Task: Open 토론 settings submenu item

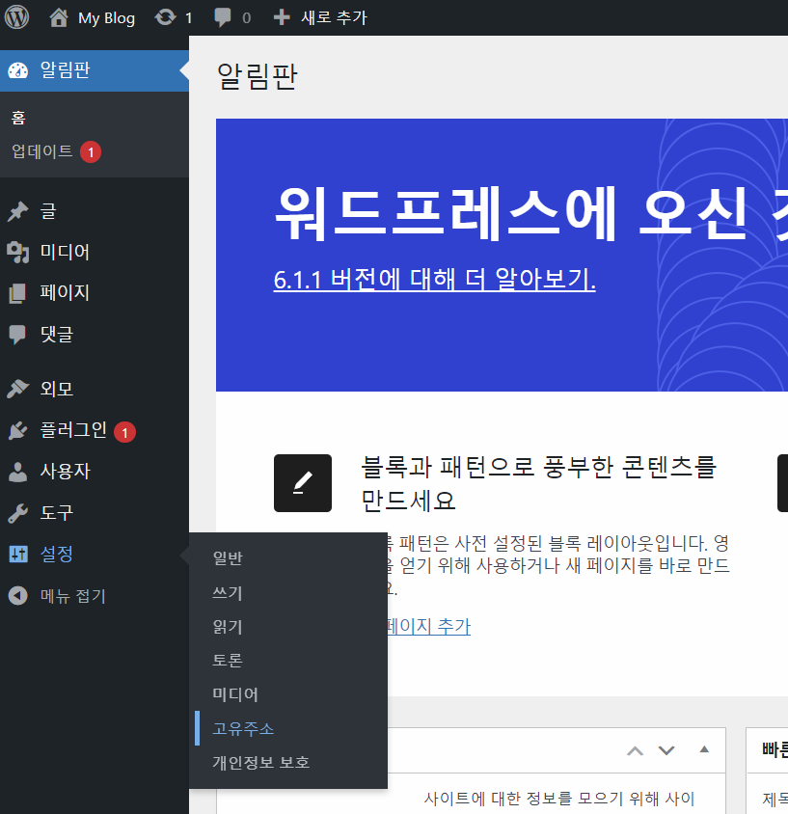Action: click(228, 661)
